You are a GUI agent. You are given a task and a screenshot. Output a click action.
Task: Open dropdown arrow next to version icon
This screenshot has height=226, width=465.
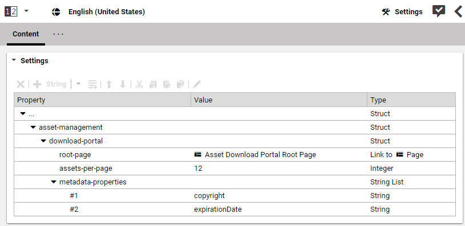tap(26, 11)
